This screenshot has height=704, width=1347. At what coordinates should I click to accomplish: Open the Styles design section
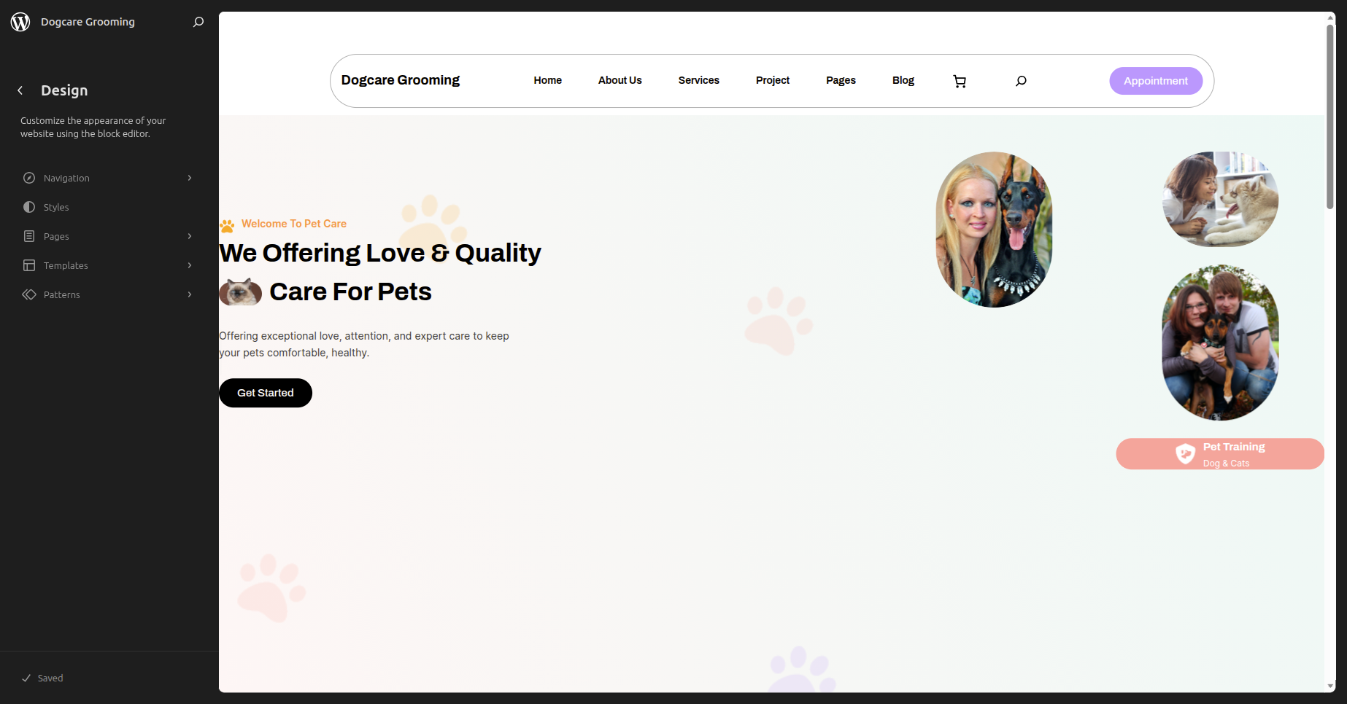tap(109, 207)
